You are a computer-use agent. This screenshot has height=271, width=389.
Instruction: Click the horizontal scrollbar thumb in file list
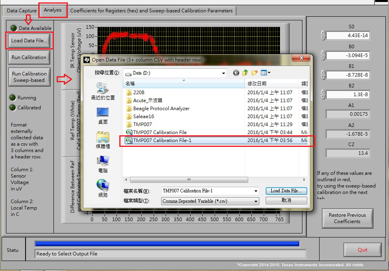[x=189, y=180]
